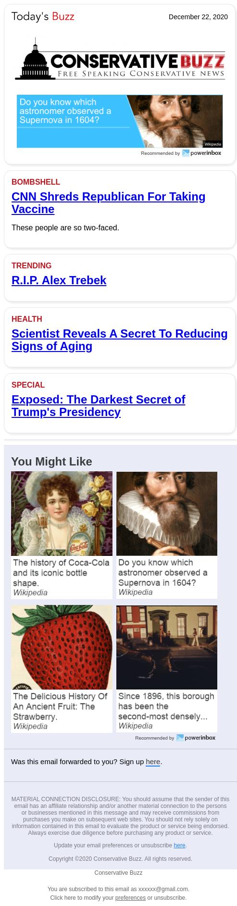
Task: Open the Delicious History of Strawberry article
Action: 61,706
